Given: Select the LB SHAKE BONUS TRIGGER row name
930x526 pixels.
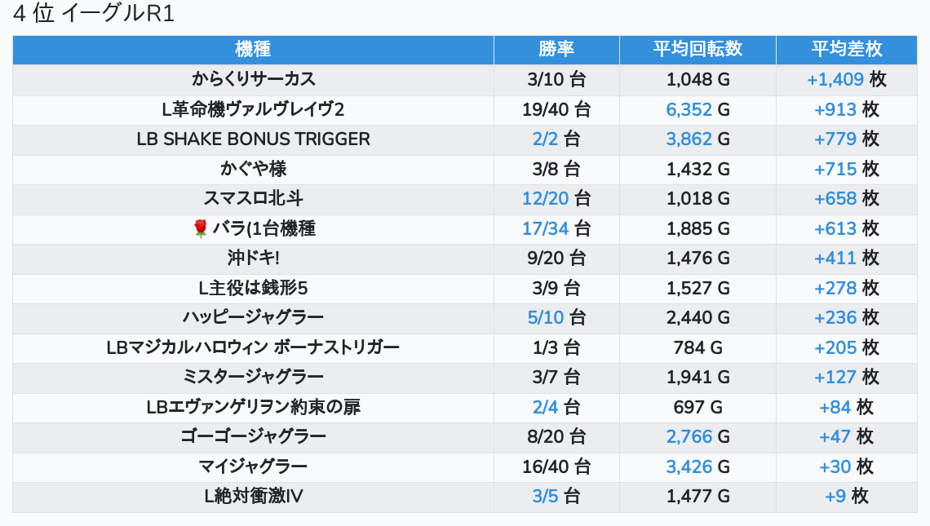Looking at the screenshot, I should 253,139.
